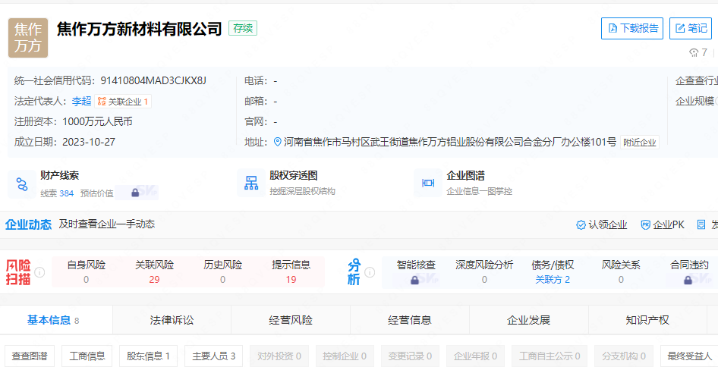Click the 控制企业 0 sub-tab button

point(345,356)
